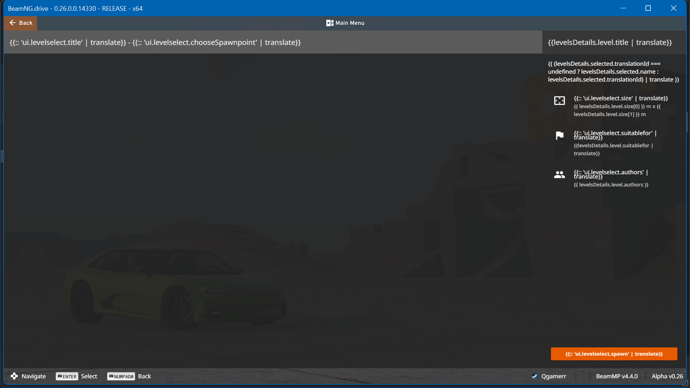Click the Steam icon beside Qgamerr
The height and width of the screenshot is (388, 690).
pos(535,376)
